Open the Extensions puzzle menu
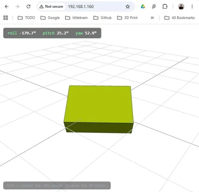 pyautogui.click(x=165, y=6)
